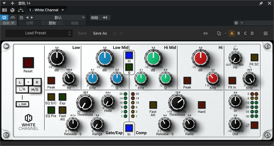Viewport: 274px width, 146px height.
Task: Click the preset file document icon
Action: [x=22, y=17]
